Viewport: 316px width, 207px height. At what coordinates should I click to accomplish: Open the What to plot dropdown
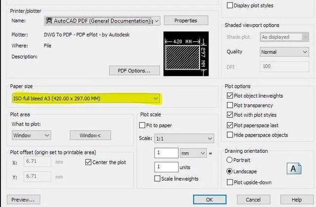(x=31, y=135)
